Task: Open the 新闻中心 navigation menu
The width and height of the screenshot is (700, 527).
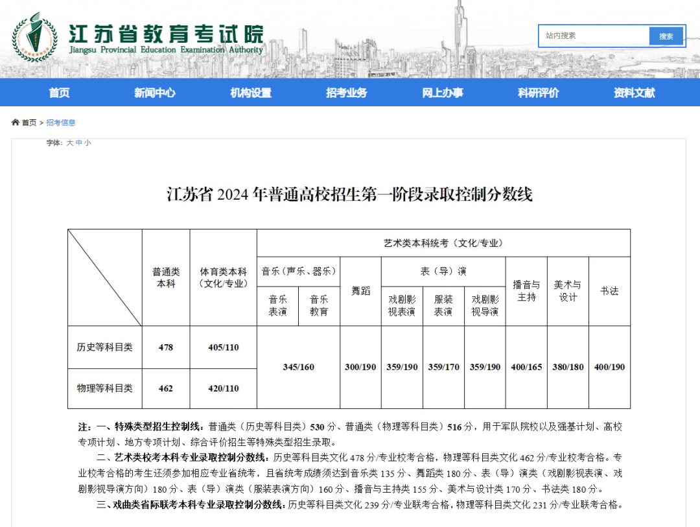Action: click(x=154, y=93)
